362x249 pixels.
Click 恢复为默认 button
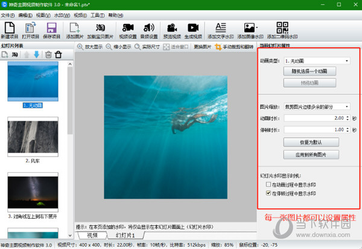point(311,142)
